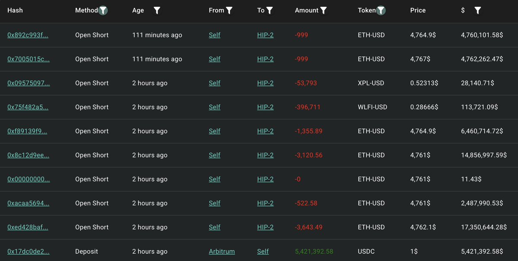Open the To column filter icon
Viewport: 518px width, 261px height.
270,10
